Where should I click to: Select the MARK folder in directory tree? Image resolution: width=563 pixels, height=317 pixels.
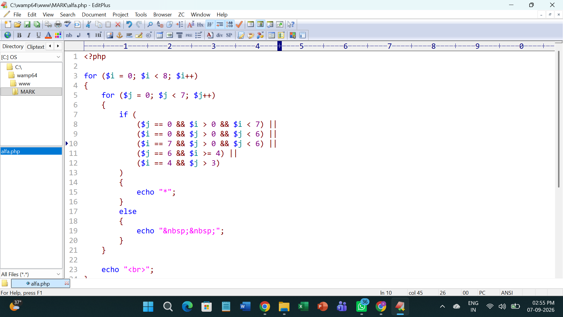[x=28, y=92]
